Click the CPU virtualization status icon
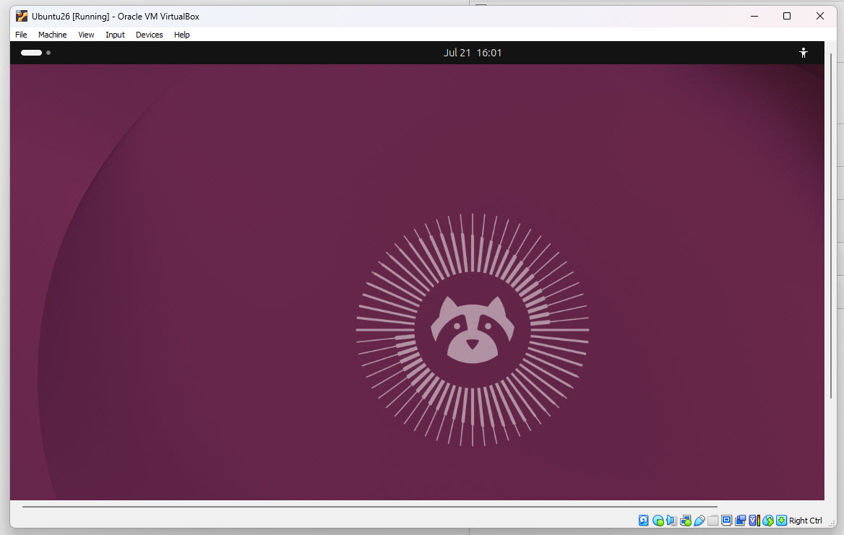The width and height of the screenshot is (844, 535). tap(754, 520)
